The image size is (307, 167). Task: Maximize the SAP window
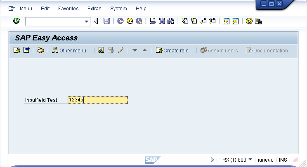click(272, 4)
